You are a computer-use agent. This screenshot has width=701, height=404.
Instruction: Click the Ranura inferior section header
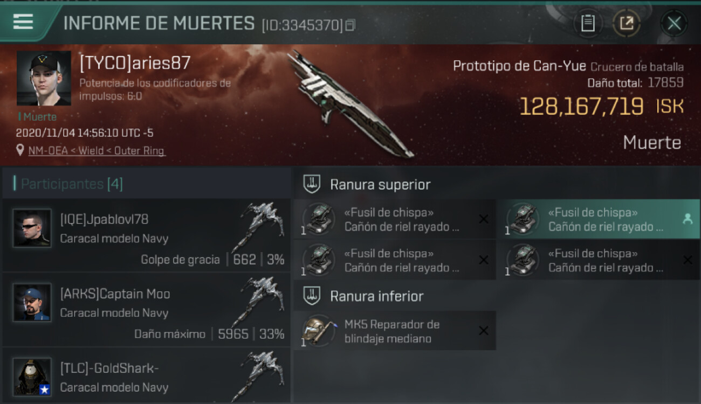[x=376, y=296]
